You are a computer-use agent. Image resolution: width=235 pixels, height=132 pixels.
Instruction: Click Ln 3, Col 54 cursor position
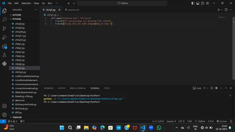tap(158, 121)
